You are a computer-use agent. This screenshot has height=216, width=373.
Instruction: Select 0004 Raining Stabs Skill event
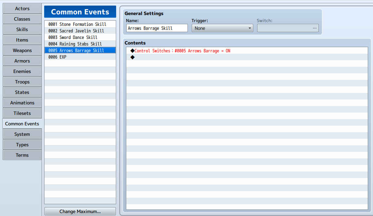(x=80, y=44)
